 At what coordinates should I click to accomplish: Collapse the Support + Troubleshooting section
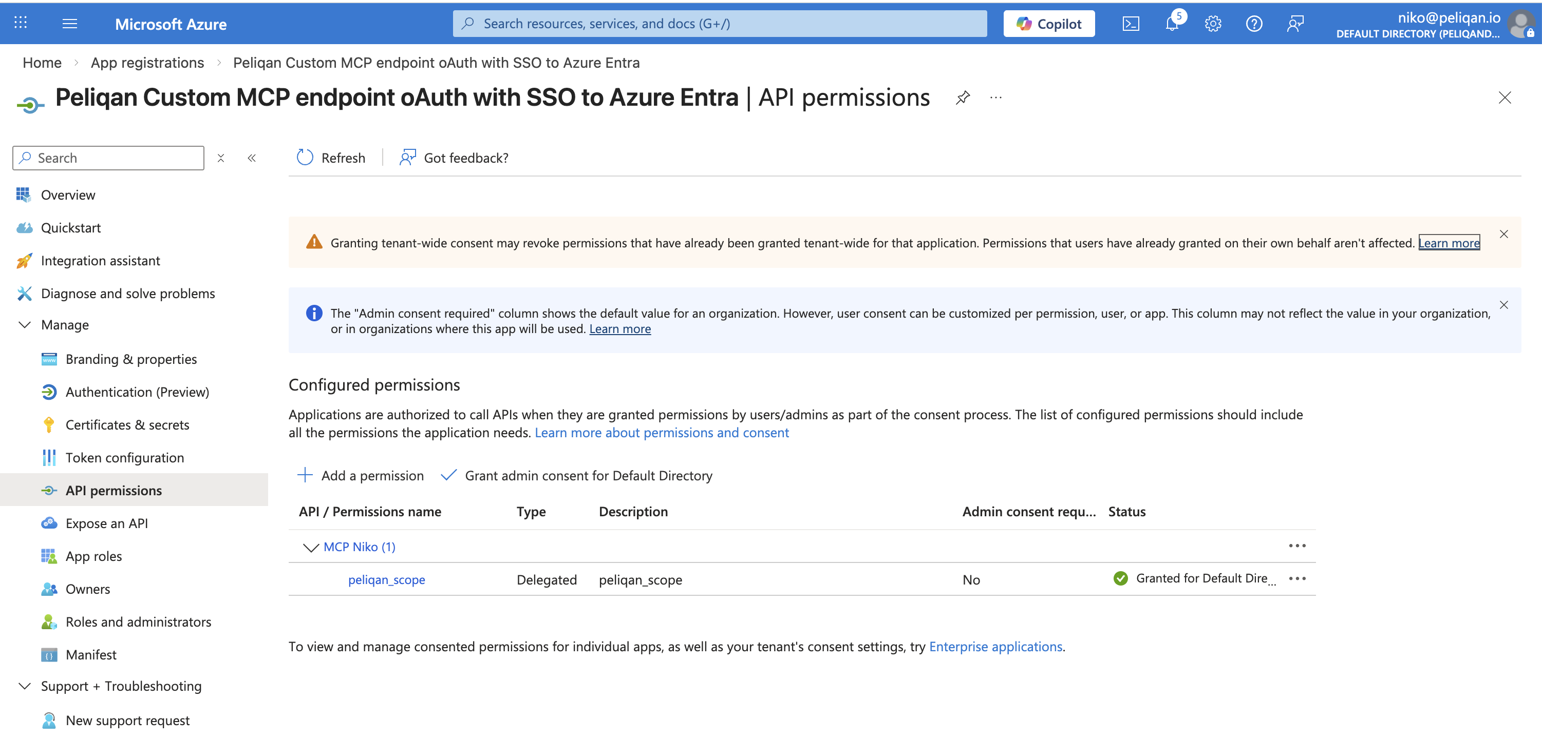tap(25, 686)
